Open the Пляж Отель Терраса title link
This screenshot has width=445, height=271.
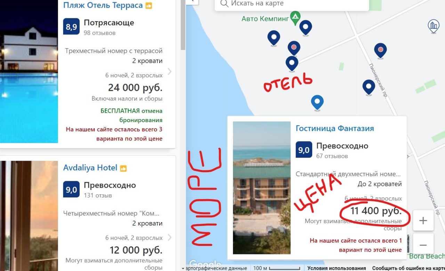(x=103, y=5)
